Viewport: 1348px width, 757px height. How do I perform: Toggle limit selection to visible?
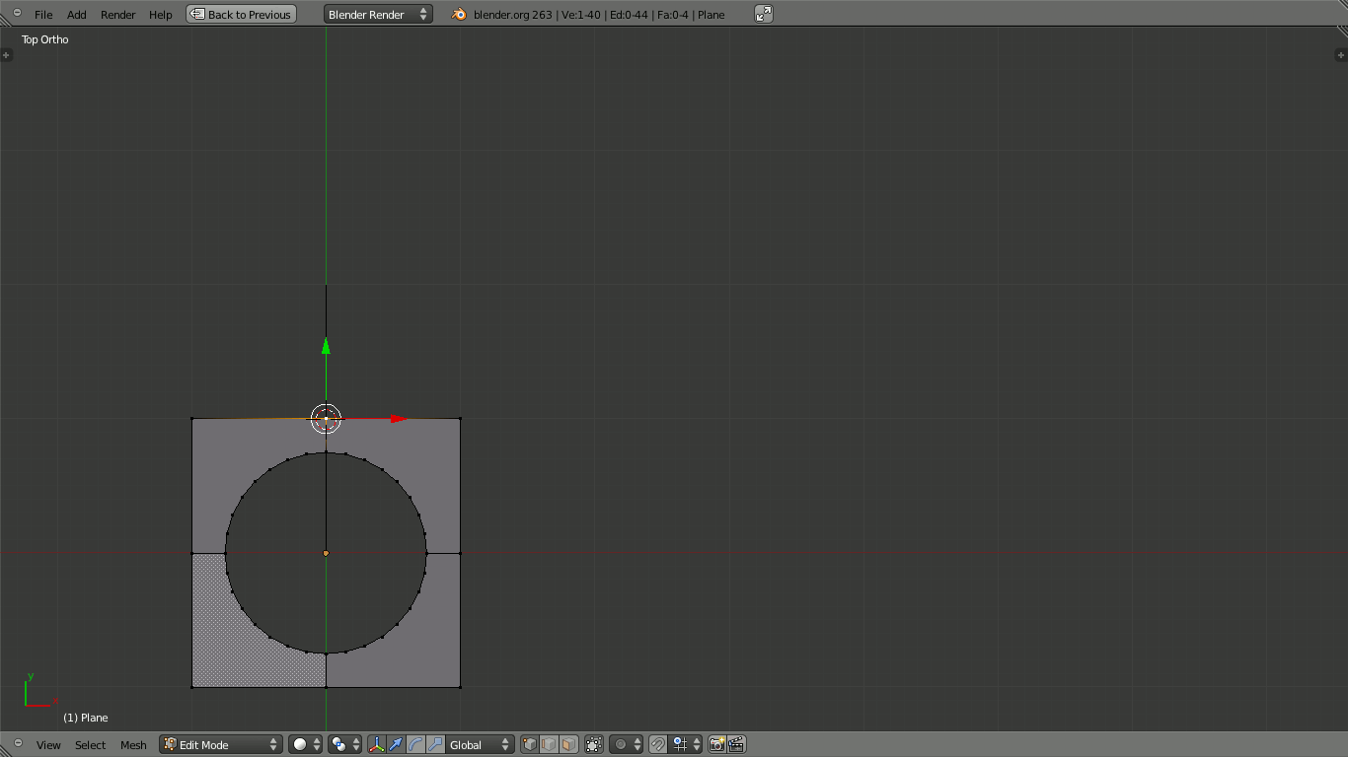click(593, 744)
